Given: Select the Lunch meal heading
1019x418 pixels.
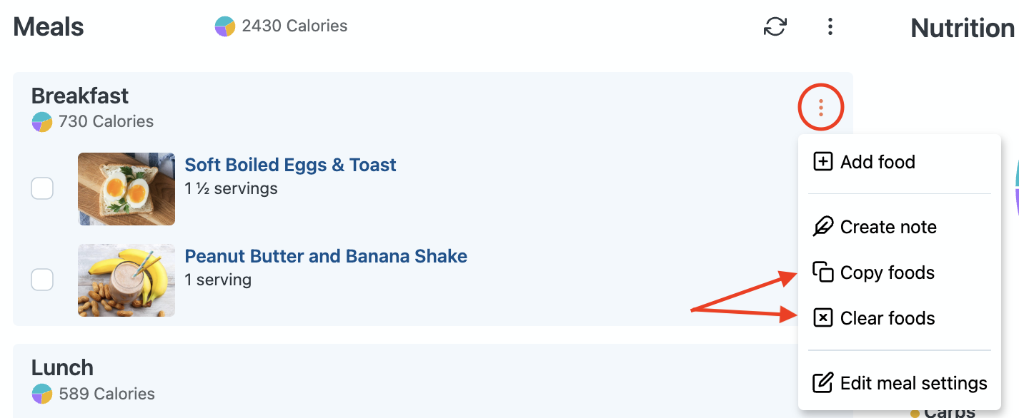Looking at the screenshot, I should (62, 368).
